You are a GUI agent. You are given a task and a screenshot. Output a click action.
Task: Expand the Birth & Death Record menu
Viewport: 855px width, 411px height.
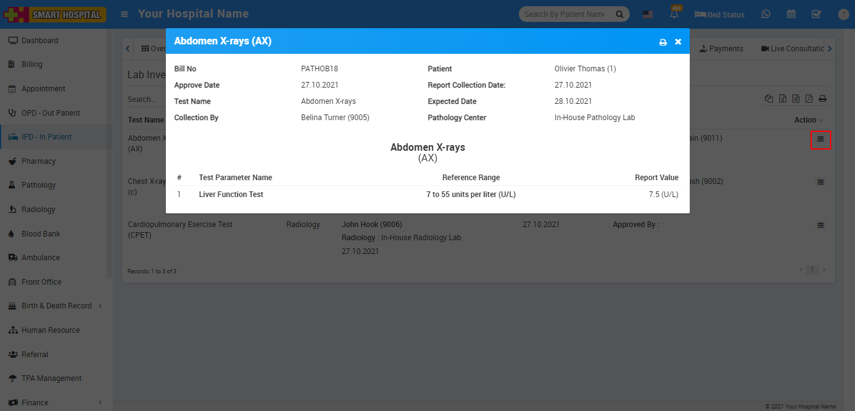coord(56,306)
